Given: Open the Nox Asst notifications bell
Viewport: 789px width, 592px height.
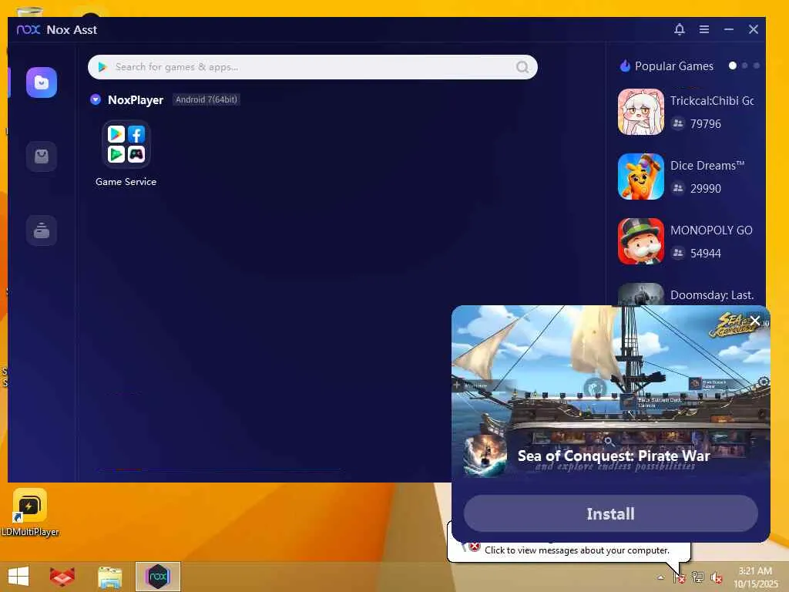Looking at the screenshot, I should point(680,29).
